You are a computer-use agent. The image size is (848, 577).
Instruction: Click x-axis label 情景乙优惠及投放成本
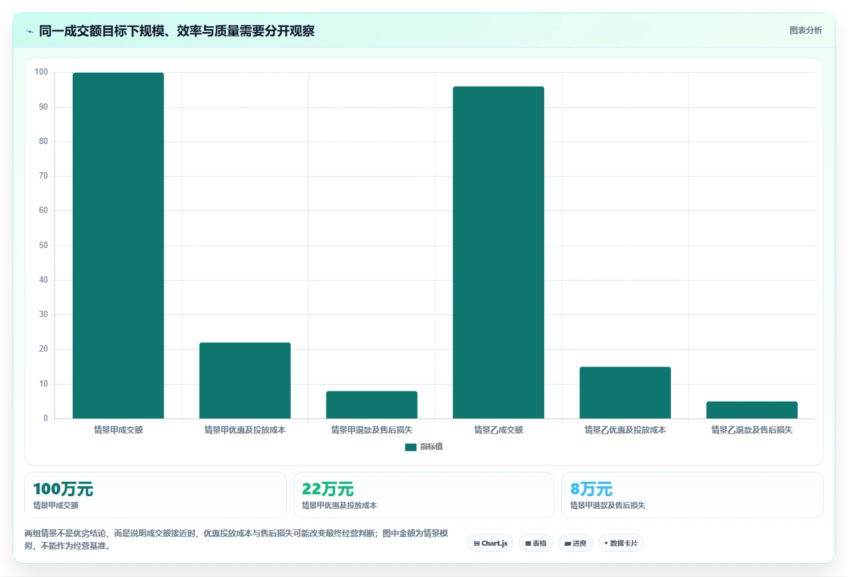625,430
